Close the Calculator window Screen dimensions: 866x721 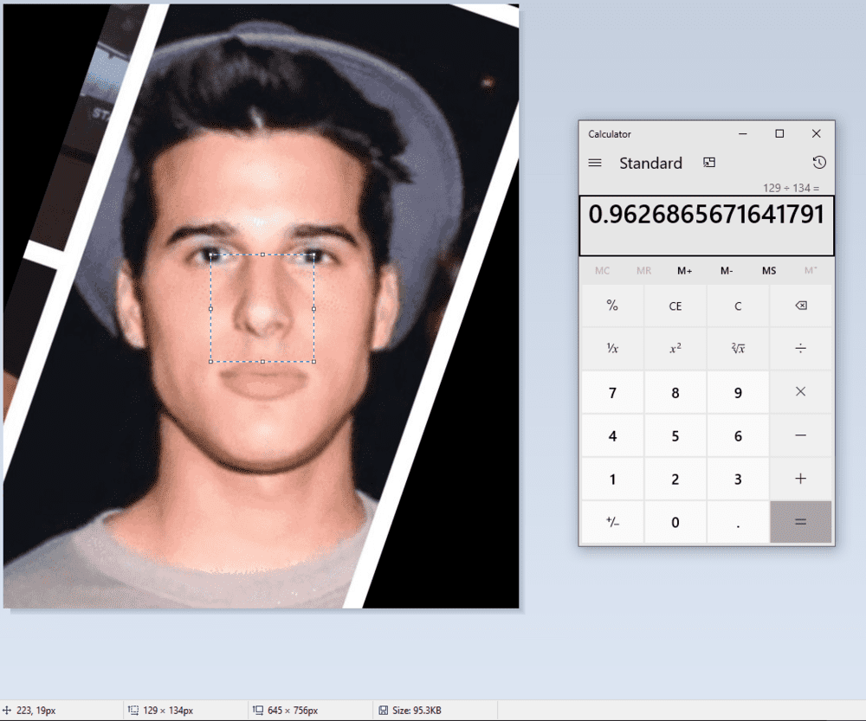click(x=817, y=133)
